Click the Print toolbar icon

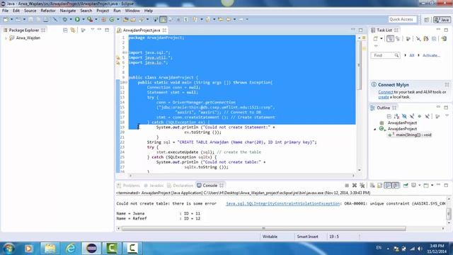[46, 19]
